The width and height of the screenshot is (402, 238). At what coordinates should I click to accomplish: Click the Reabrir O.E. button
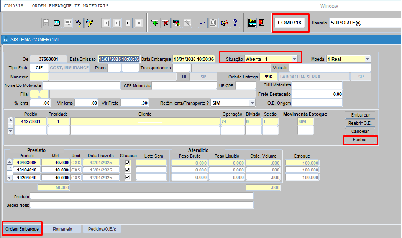[360, 123]
